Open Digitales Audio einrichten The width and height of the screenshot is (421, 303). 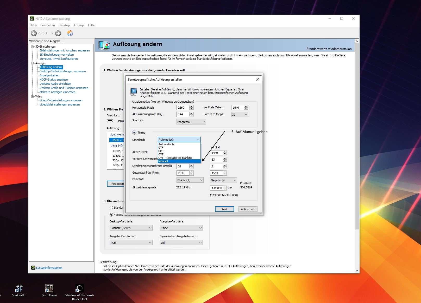point(55,84)
